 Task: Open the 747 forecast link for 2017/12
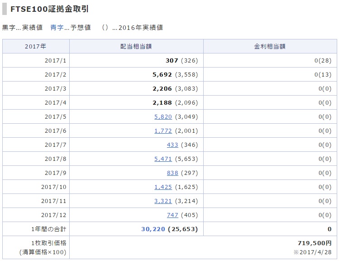(172, 215)
